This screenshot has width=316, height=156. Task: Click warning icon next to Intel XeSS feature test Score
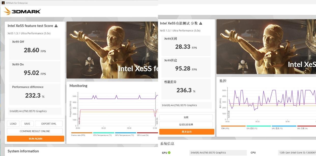click(56, 26)
